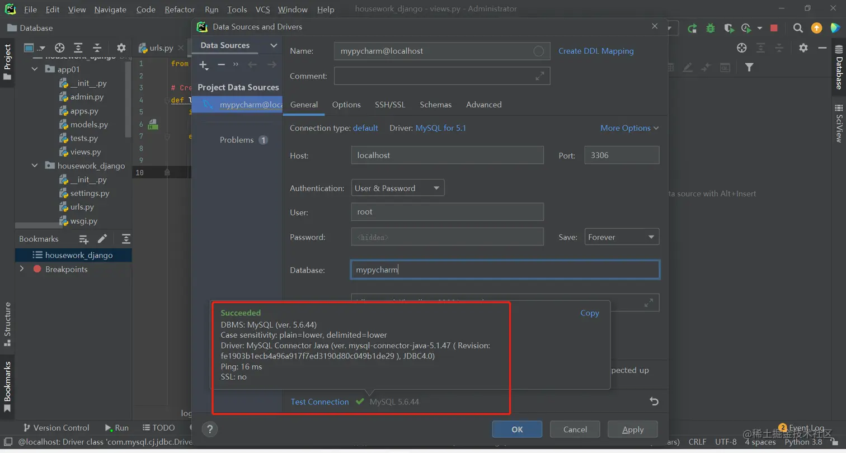Expand More Options menu
The width and height of the screenshot is (846, 453).
click(x=629, y=128)
